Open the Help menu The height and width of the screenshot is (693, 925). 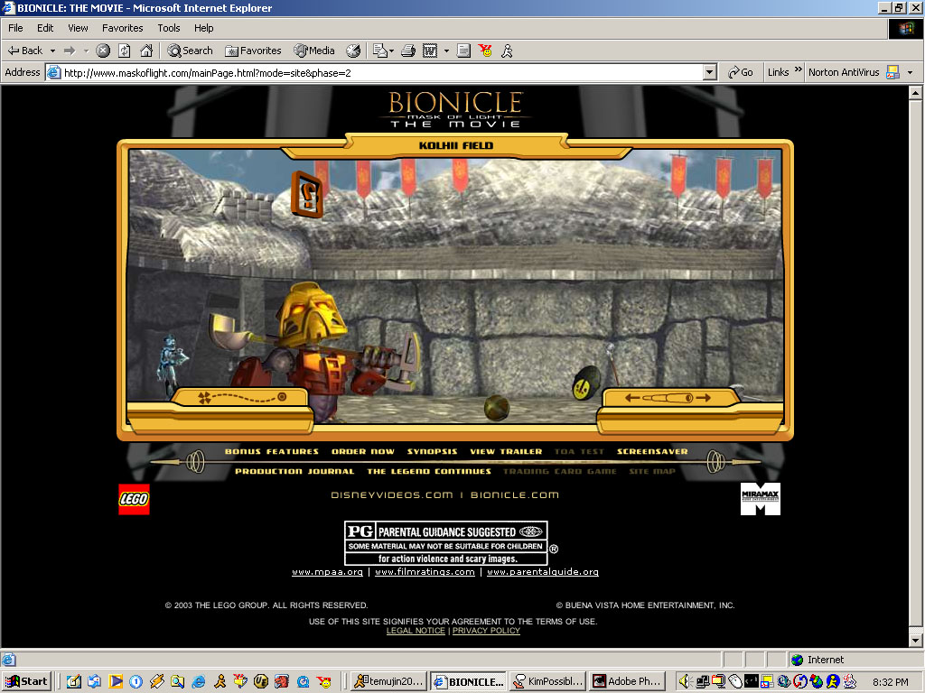pyautogui.click(x=203, y=28)
